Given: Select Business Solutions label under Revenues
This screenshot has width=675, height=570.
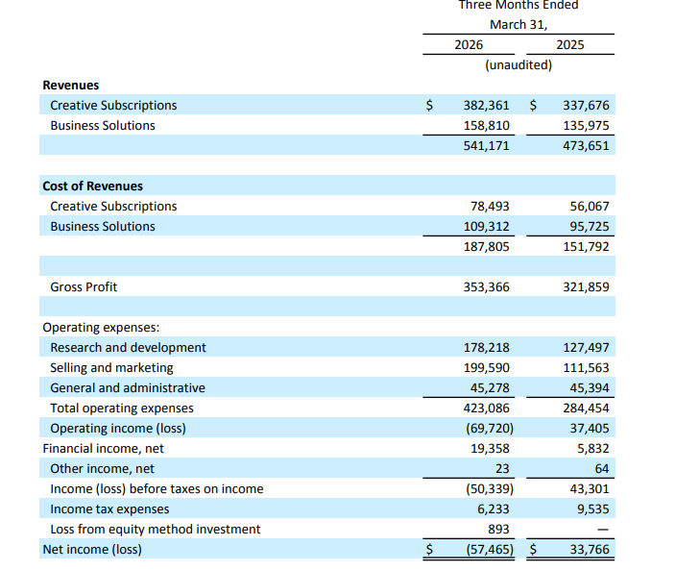Looking at the screenshot, I should [103, 126].
